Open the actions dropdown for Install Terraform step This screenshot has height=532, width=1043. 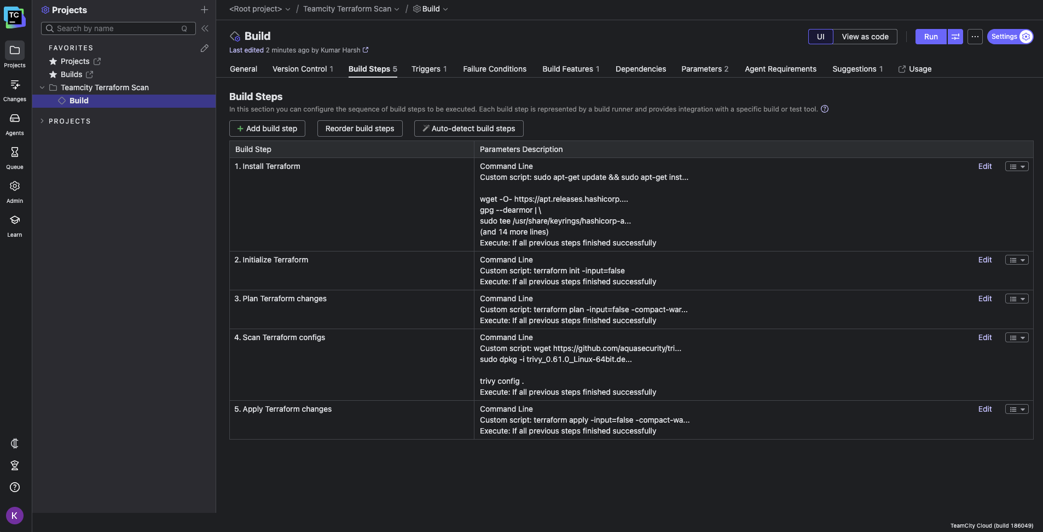[1017, 166]
